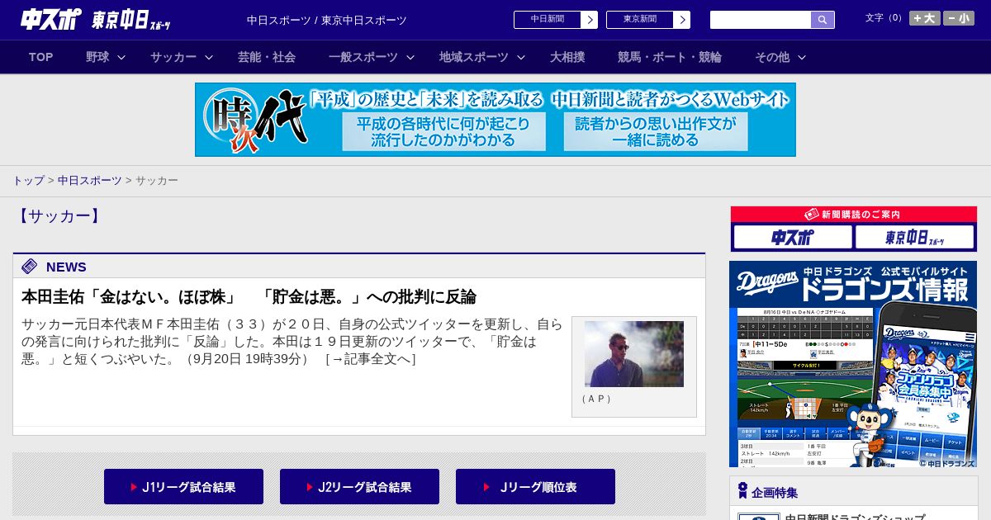The image size is (991, 520).
Task: Open J2リーグ試合結果 button
Action: (x=359, y=487)
